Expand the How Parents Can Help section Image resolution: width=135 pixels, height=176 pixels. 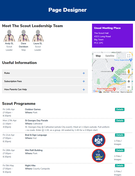point(45,89)
